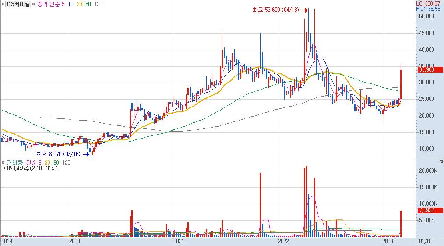The height and width of the screenshot is (246, 444).
Task: Select the 10-period price moving-average label
Action: [x=70, y=4]
